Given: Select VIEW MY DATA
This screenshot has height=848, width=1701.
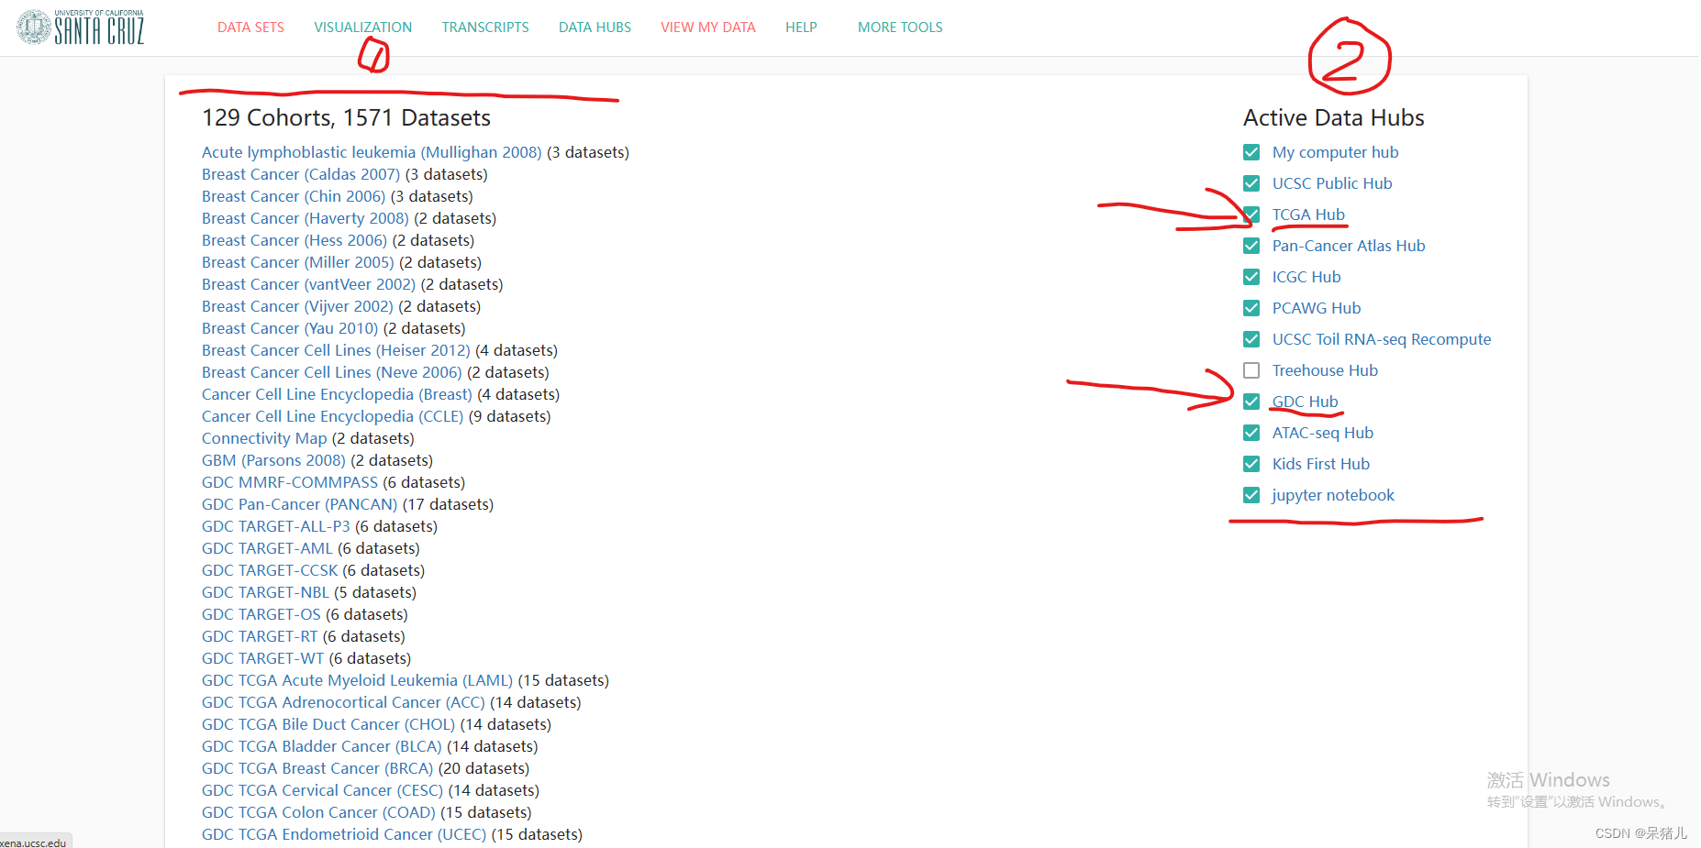Looking at the screenshot, I should click(708, 28).
